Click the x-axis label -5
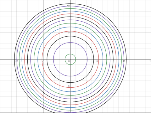Screen dimensions: 151x113 [x=43, y=61]
